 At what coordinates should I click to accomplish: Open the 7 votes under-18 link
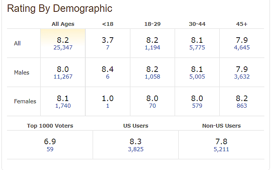[x=107, y=48]
